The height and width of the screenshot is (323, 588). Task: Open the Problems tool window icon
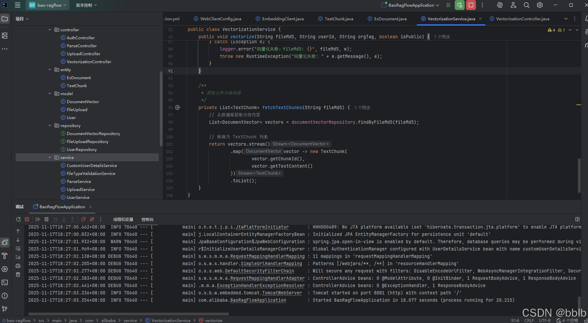point(5,296)
